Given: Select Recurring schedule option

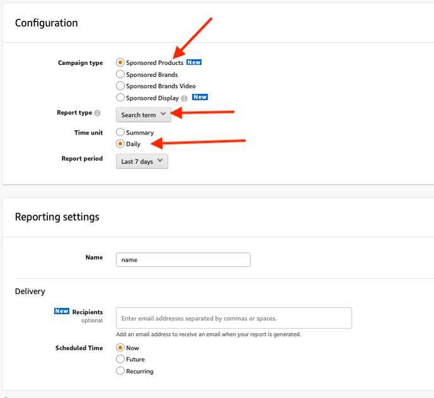Looking at the screenshot, I should click(x=120, y=371).
